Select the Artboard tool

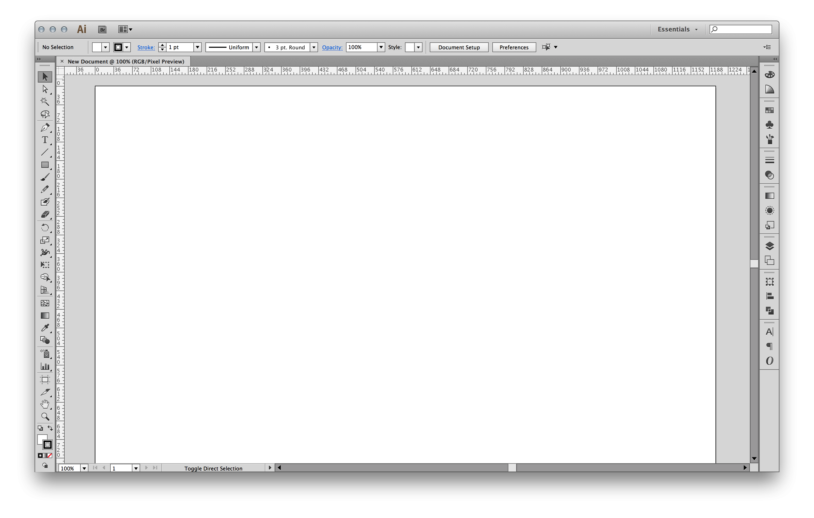45,380
